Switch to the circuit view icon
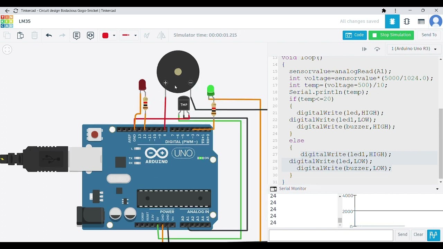443x249 pixels. click(x=392, y=21)
